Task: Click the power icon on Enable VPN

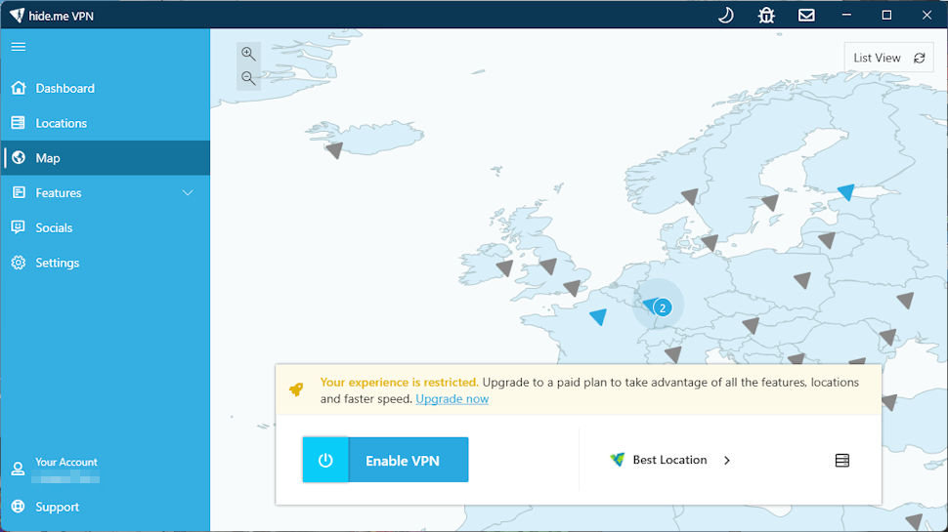Action: coord(325,460)
